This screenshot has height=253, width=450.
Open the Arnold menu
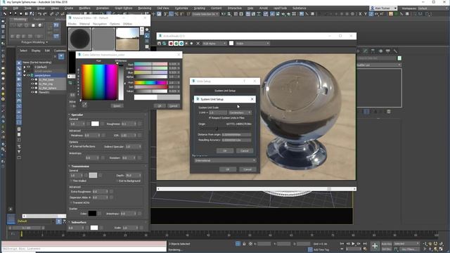point(263,8)
